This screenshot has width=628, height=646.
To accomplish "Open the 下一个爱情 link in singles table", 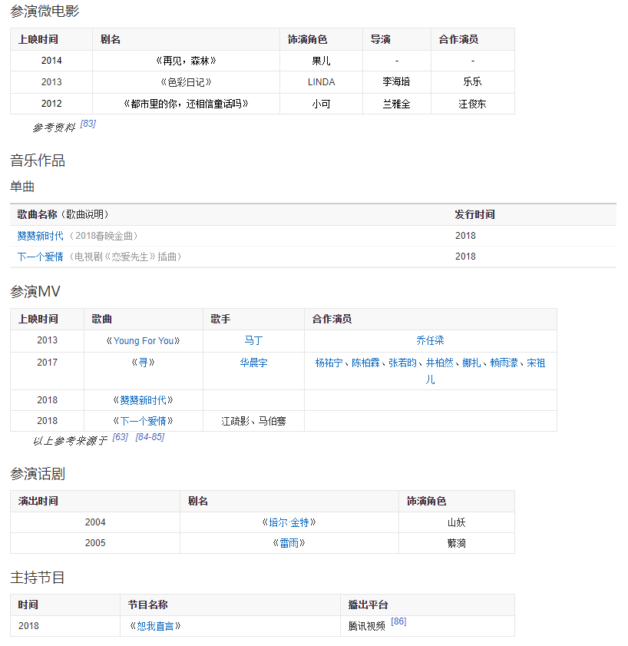I will (x=40, y=257).
